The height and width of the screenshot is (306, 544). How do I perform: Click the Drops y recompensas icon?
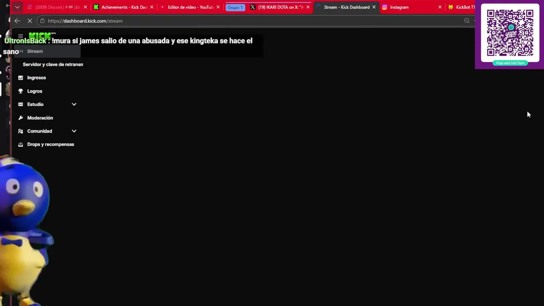pyautogui.click(x=20, y=144)
